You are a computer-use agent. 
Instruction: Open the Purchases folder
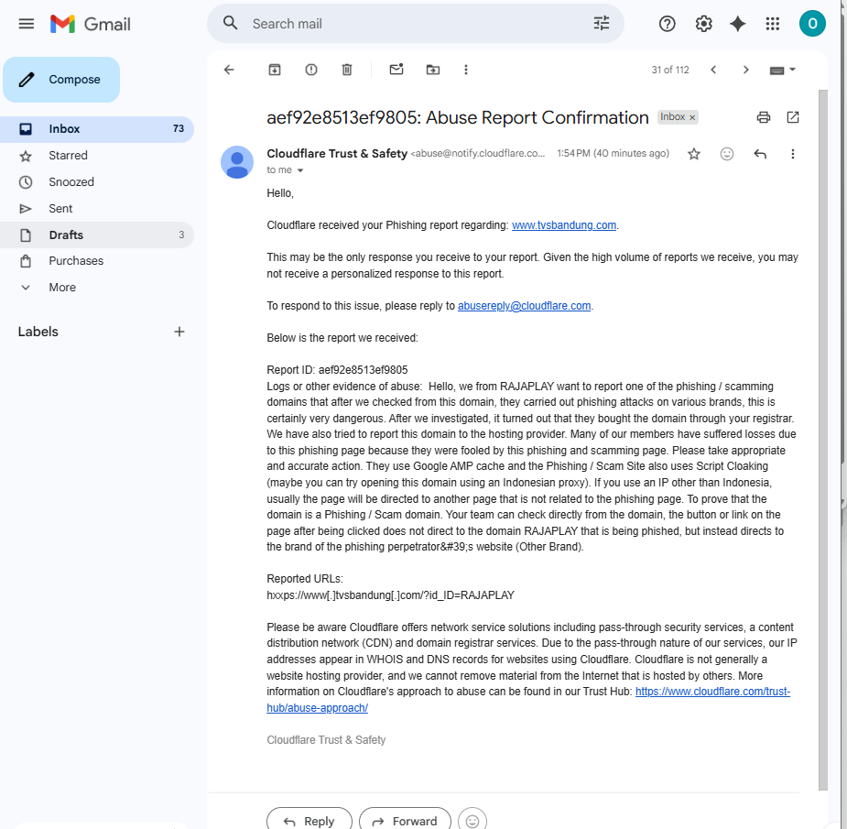(97, 261)
